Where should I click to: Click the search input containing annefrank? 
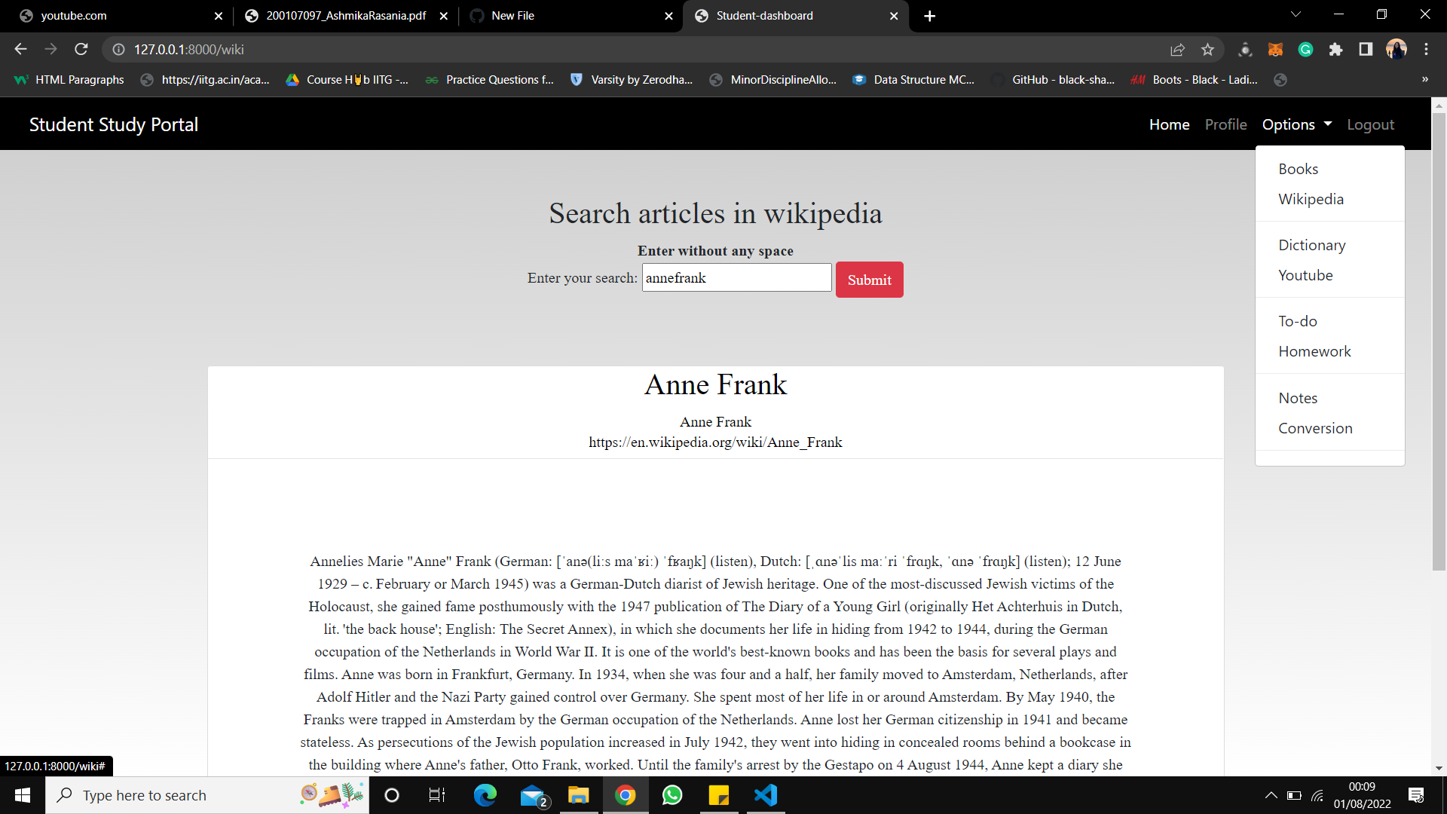click(x=736, y=277)
